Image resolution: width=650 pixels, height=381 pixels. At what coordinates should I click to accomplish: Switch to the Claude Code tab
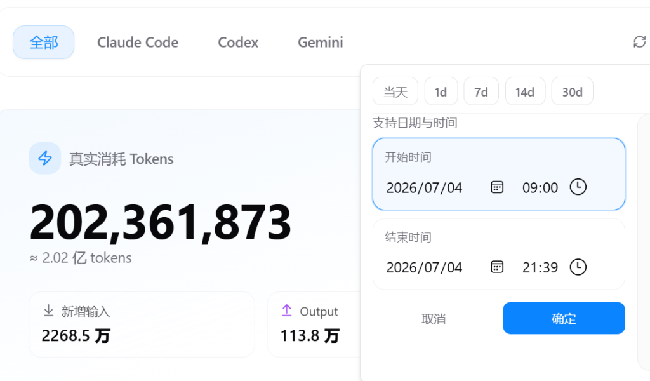138,43
